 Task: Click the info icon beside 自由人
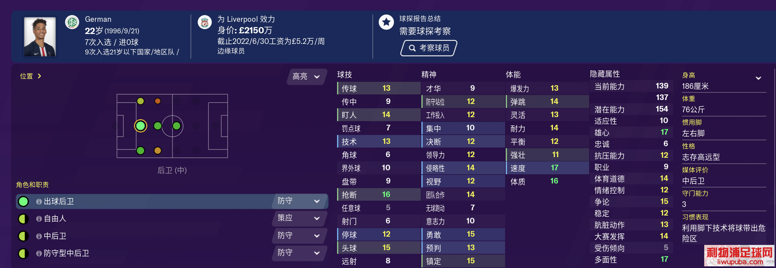(39, 218)
